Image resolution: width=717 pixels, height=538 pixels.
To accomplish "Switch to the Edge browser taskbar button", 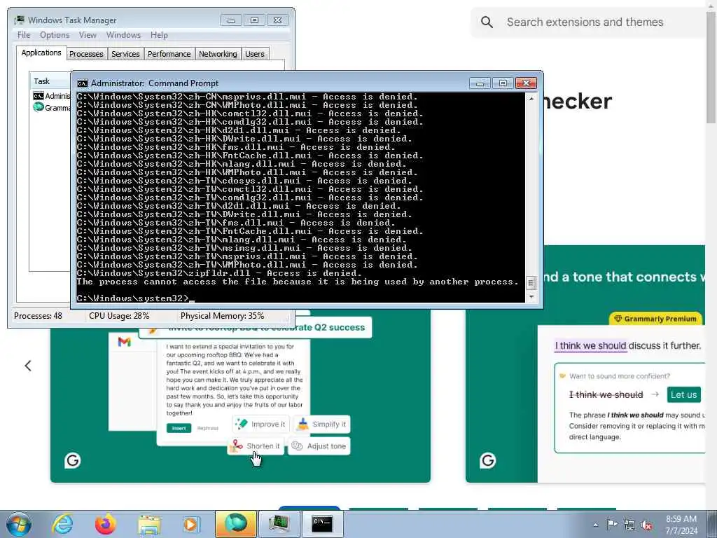I will [236, 524].
